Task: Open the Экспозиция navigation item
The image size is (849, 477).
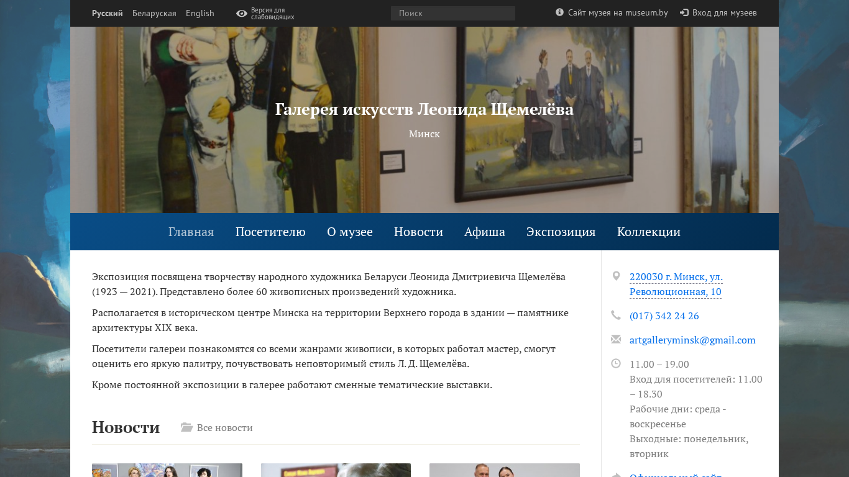Action: tap(561, 232)
